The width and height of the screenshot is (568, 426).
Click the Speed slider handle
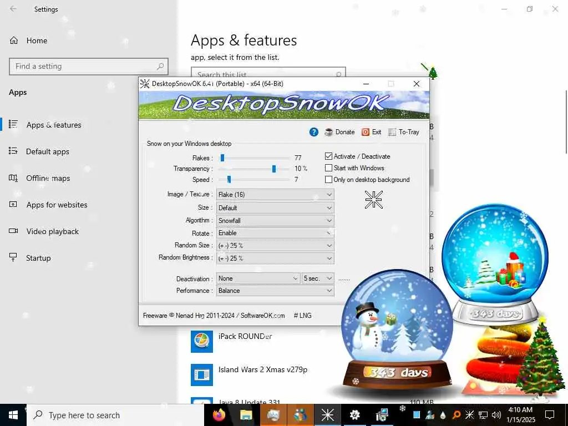point(229,179)
